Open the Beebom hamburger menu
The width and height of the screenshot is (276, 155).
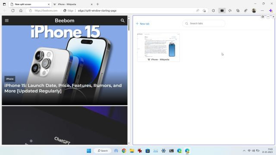(7, 21)
